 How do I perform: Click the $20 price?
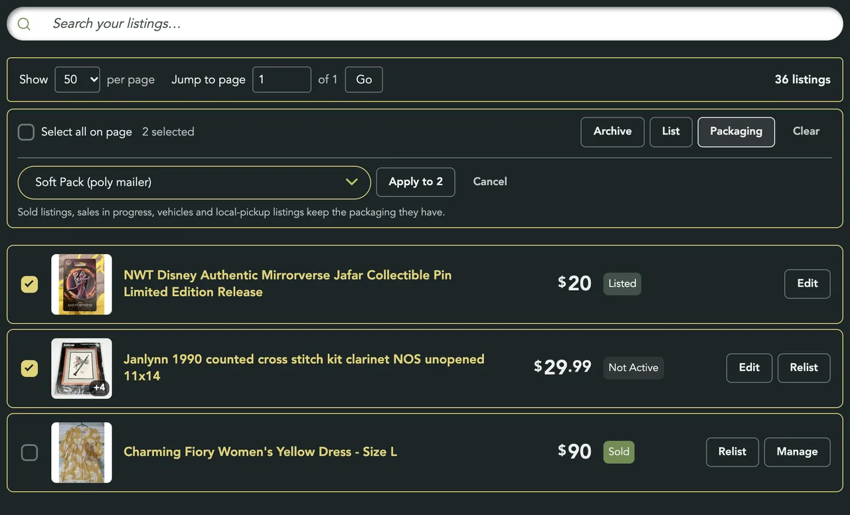pyautogui.click(x=574, y=283)
